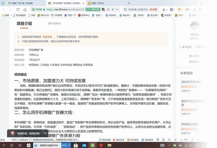This screenshot has width=217, height=148.
Task: View details under 闲玩找手游加盟
Action: point(186,91)
